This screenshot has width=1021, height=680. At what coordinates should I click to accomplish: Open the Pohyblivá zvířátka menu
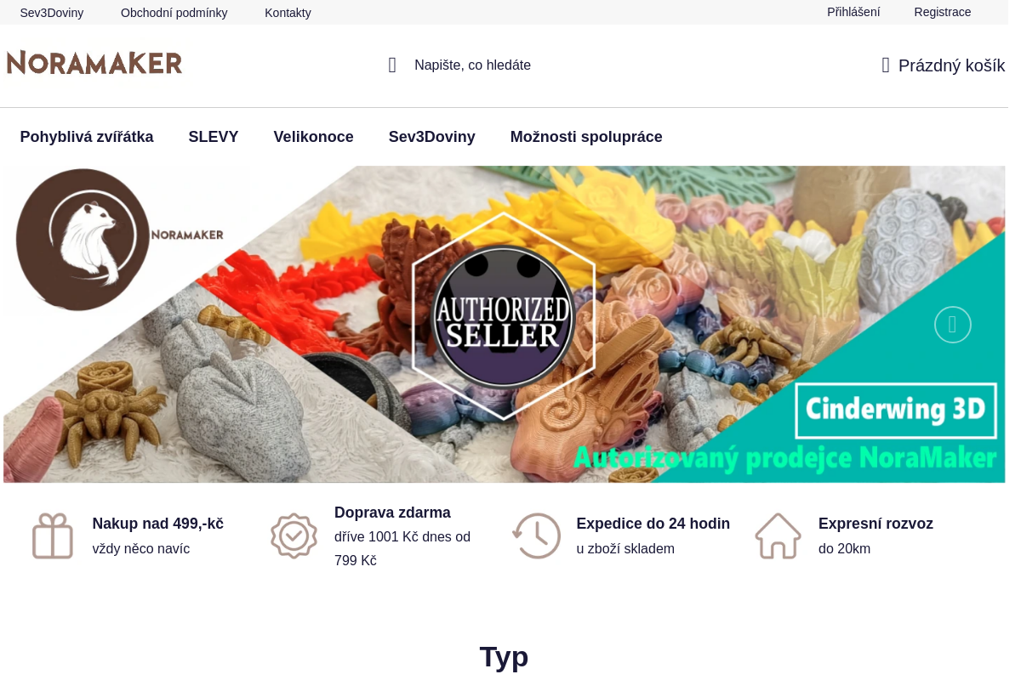87,137
